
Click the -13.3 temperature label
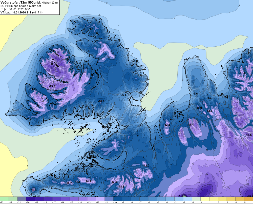(x=114, y=182)
